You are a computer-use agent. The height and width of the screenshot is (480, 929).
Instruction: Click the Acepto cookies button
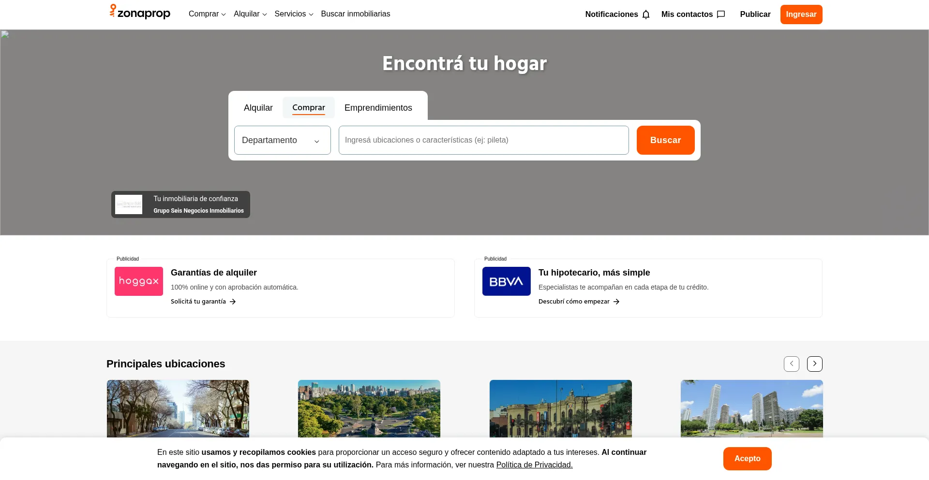[748, 459]
